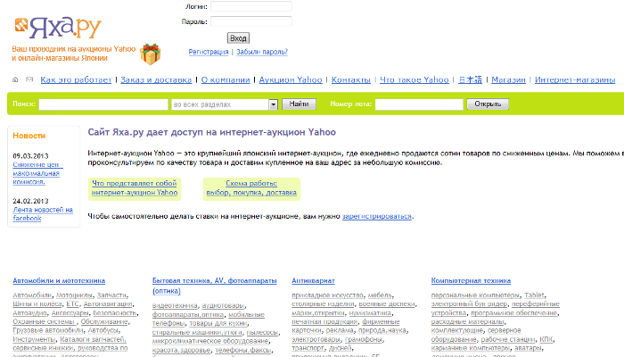Viewport: 624px width, 357px height.
Task: Open Бытовая техника, AV, фотоаппараты category
Action: (215, 286)
